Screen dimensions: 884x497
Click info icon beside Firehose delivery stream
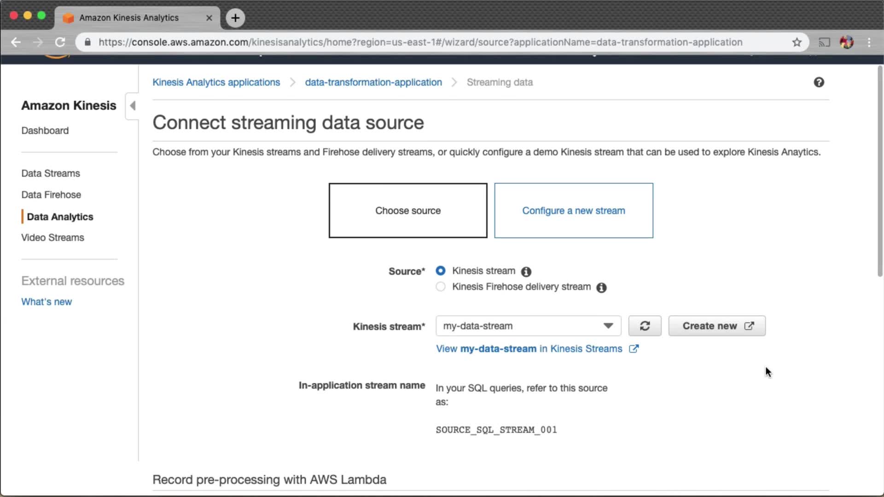[601, 288]
